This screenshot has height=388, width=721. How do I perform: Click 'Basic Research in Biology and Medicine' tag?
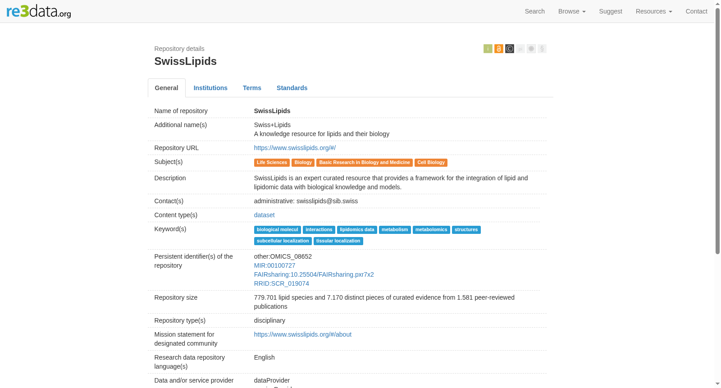365,163
